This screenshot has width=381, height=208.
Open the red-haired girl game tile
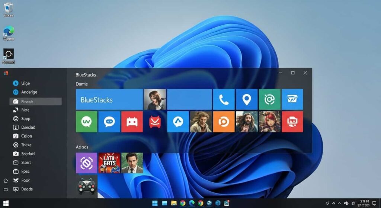pos(269,122)
